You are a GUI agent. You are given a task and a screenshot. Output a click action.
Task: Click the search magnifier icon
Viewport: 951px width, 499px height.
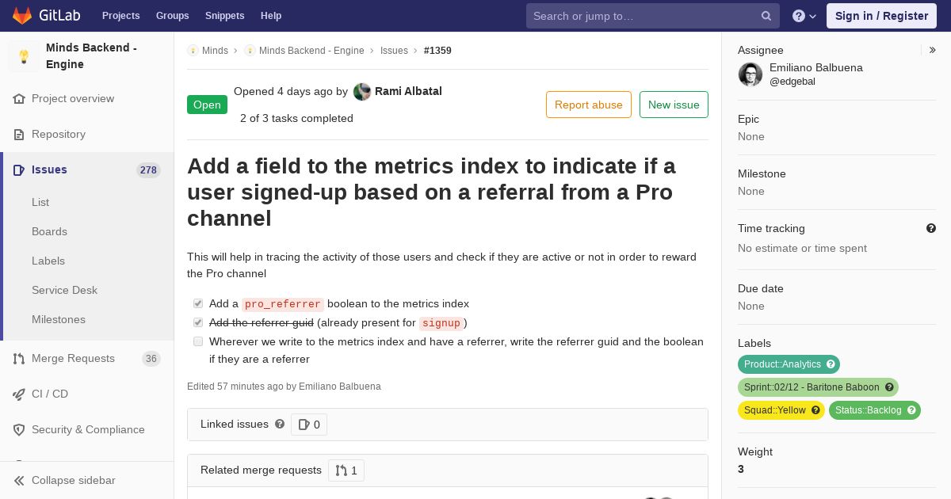[766, 16]
